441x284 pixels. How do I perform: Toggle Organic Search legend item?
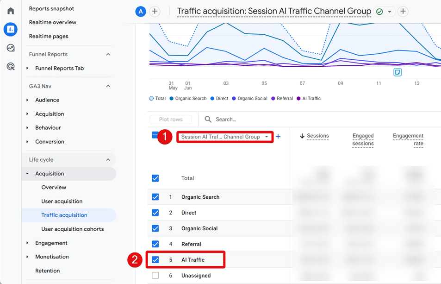tap(188, 99)
